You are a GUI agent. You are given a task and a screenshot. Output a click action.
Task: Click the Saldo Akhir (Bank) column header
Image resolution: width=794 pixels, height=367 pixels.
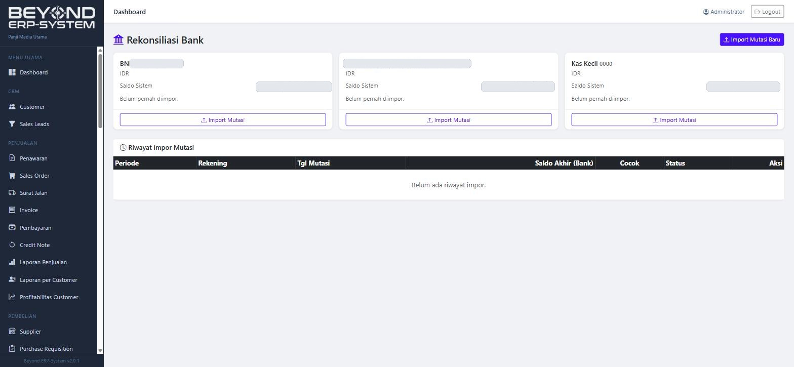click(500, 163)
